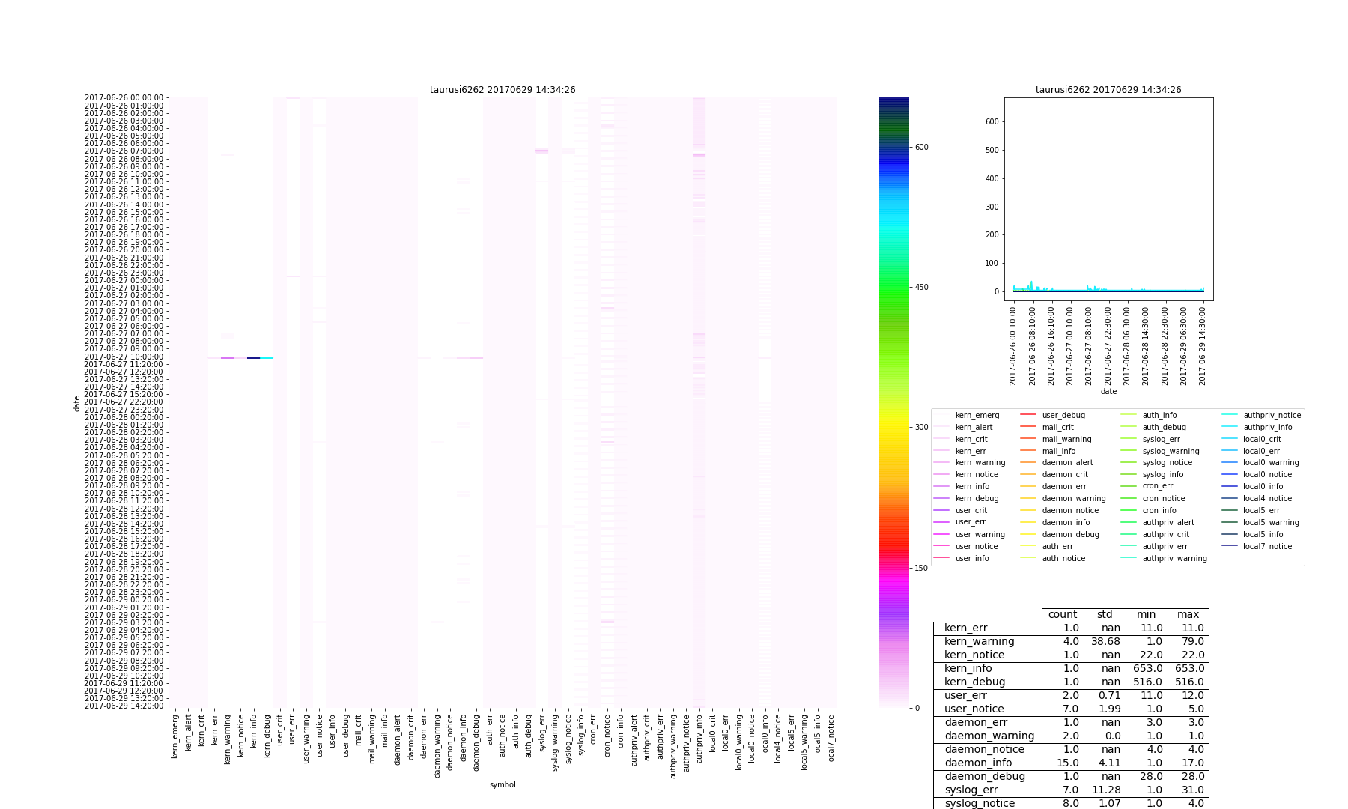
Task: Select the 600 tick on the colorbar
Action: (x=921, y=148)
